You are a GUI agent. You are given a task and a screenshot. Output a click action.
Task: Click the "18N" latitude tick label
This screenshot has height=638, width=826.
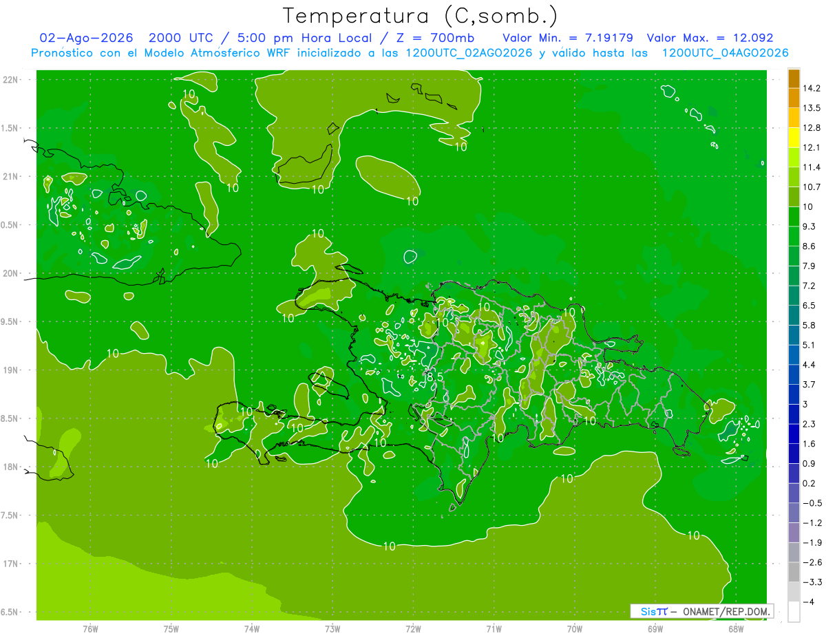click(10, 467)
